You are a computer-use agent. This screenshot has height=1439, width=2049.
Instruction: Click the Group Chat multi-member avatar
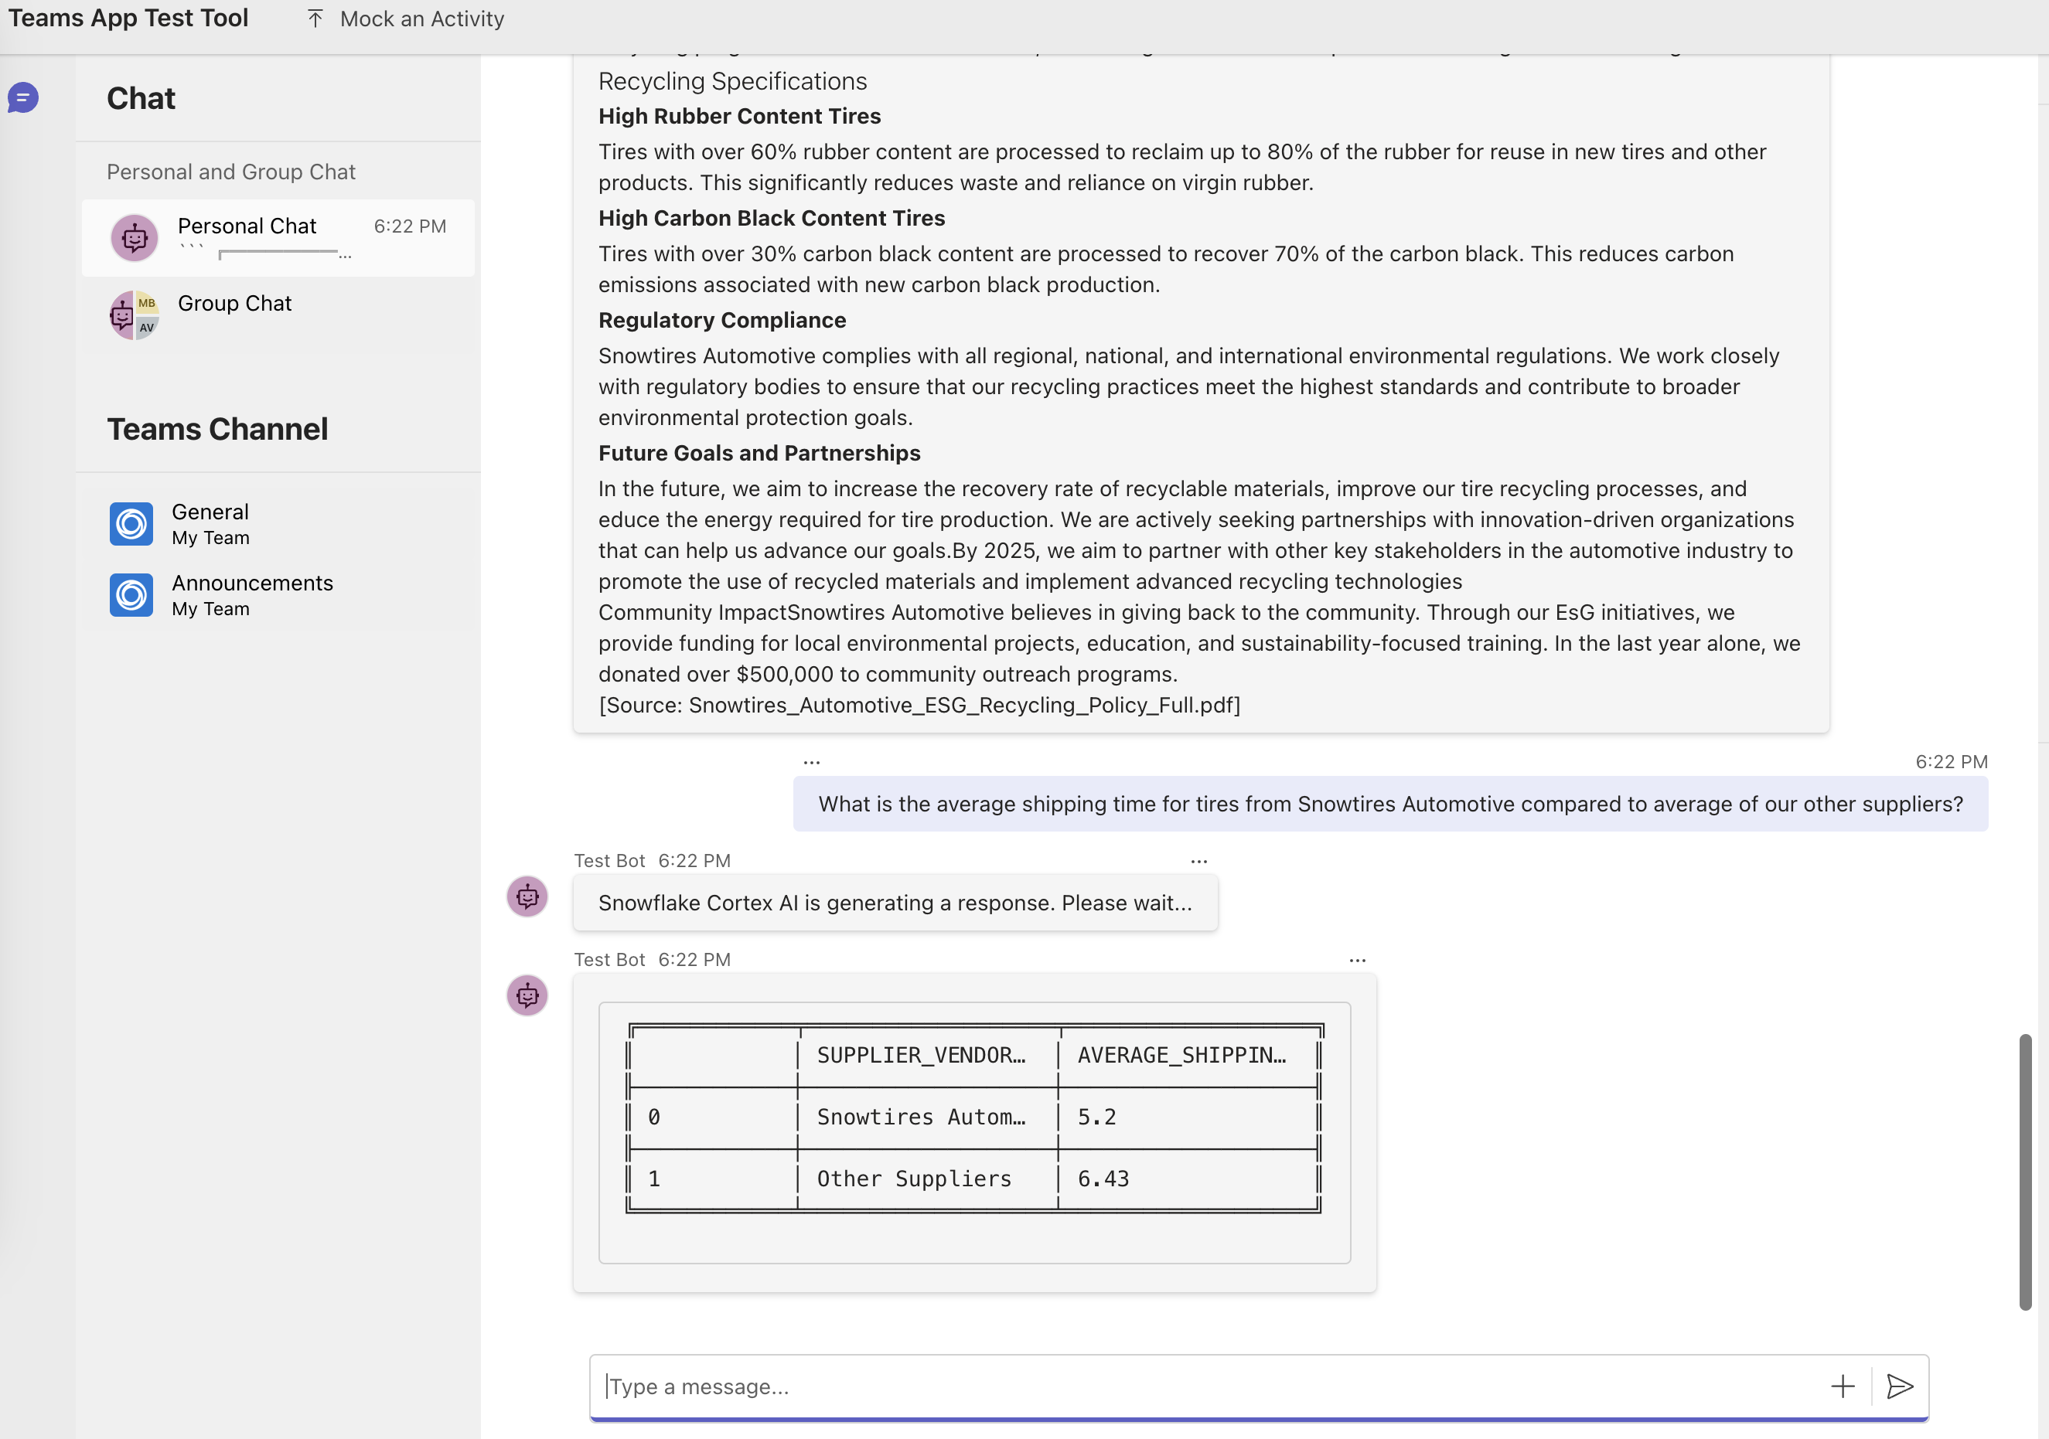133,315
